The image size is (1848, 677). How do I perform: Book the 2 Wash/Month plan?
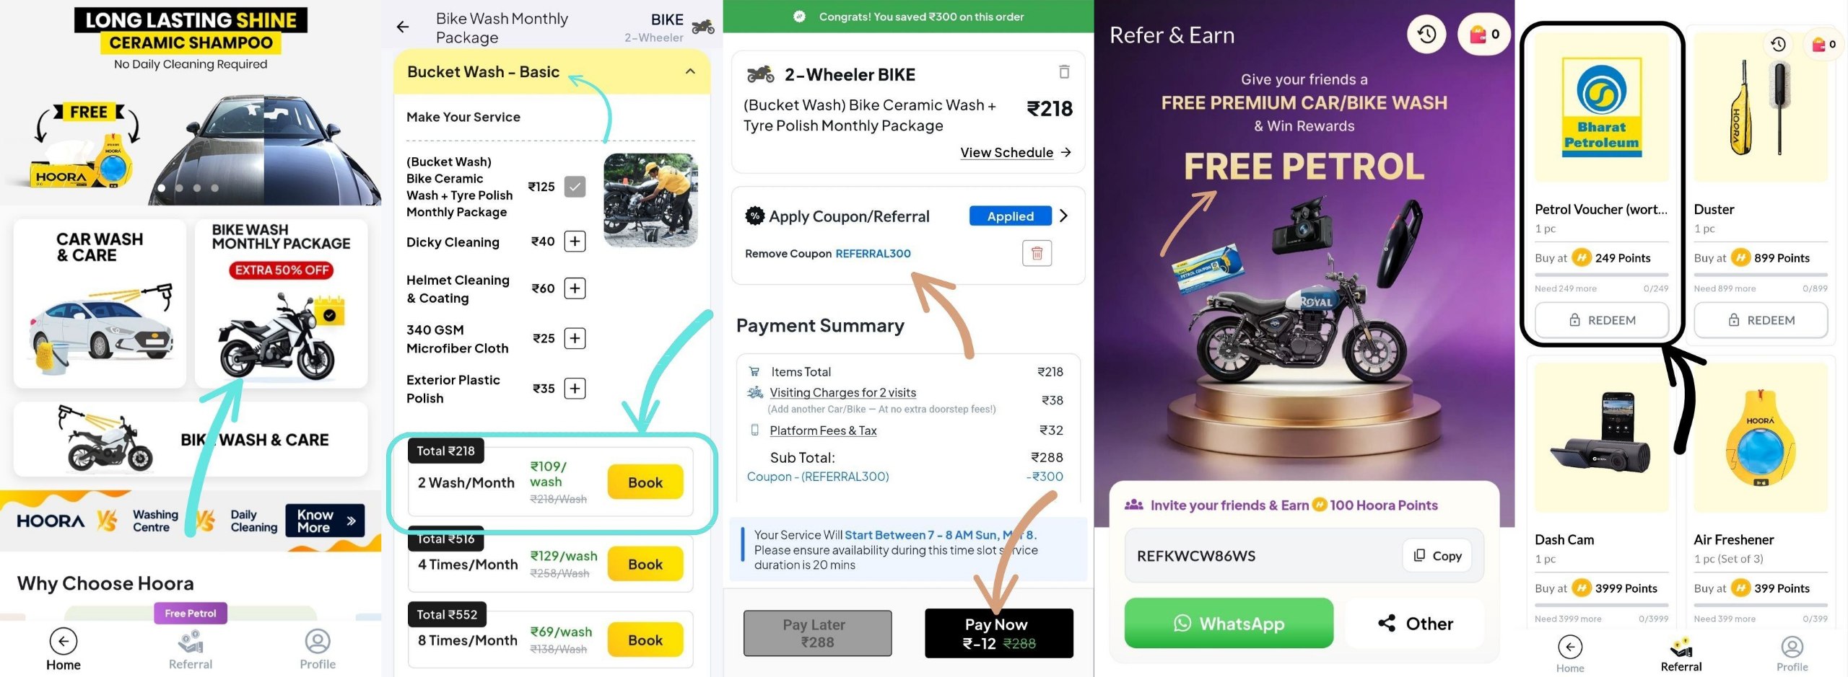tap(645, 482)
